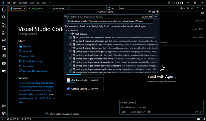Click New File link
206x121 pixels.
point(28,46)
